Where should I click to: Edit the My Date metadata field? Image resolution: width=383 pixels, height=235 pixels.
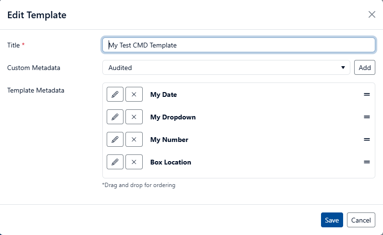pos(115,94)
